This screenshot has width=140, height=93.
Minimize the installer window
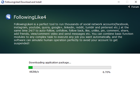click(119, 2)
